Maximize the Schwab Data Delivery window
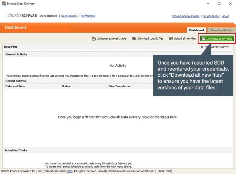The image size is (236, 174). tap(219, 4)
